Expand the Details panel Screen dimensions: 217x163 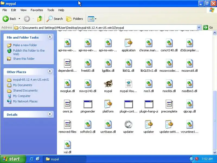[x=50, y=114]
